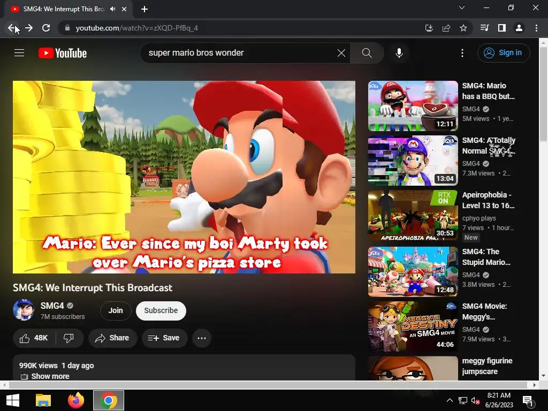Open File Explorer from the taskbar
The height and width of the screenshot is (411, 548).
coord(43,400)
